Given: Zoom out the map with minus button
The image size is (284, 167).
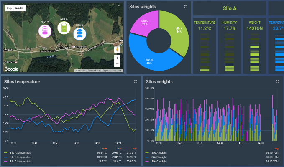Looking at the screenshot, I should click(117, 64).
